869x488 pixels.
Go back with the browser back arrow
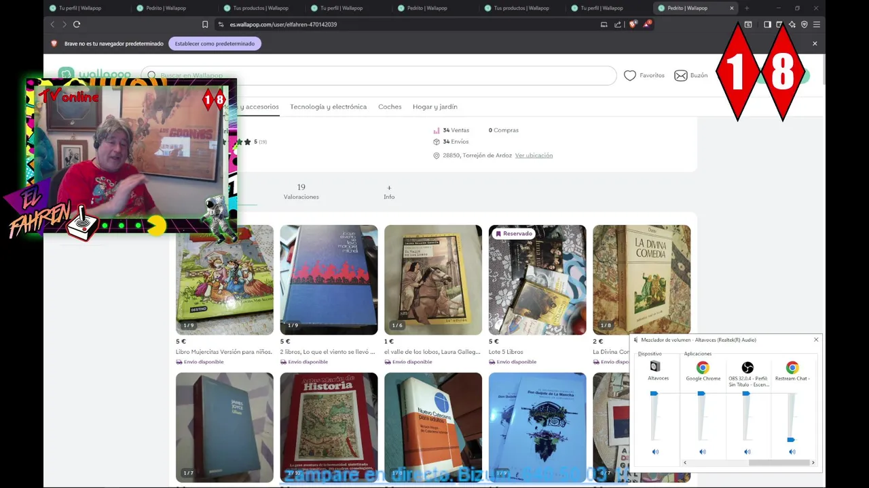[52, 24]
